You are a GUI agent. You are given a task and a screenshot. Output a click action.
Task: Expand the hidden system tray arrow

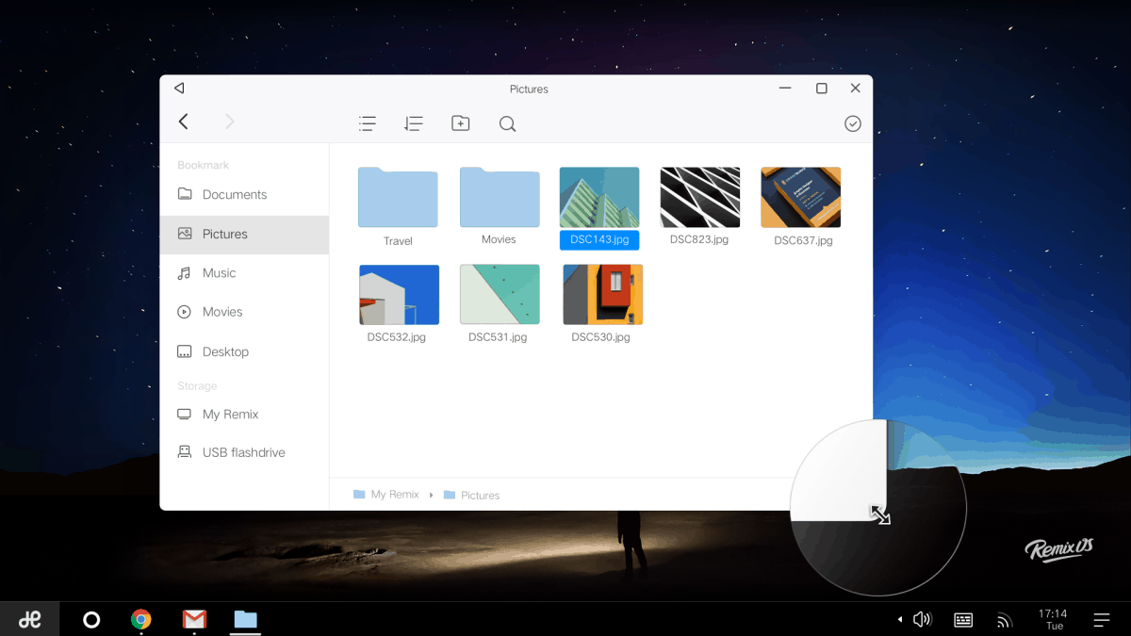pyautogui.click(x=899, y=619)
